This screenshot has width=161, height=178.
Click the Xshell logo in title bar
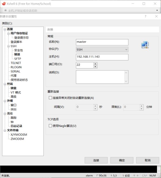click(x=3, y=4)
